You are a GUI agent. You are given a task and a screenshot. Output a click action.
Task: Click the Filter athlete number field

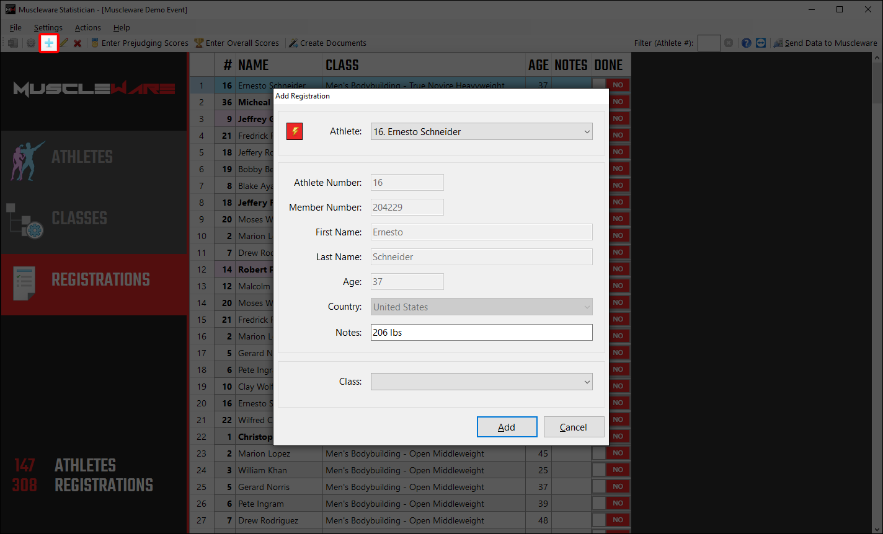[709, 43]
